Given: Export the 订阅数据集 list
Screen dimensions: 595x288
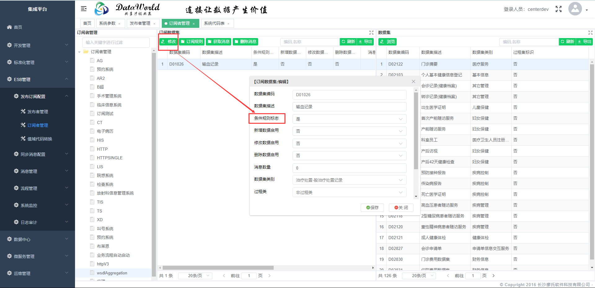Looking at the screenshot, I should [x=365, y=41].
